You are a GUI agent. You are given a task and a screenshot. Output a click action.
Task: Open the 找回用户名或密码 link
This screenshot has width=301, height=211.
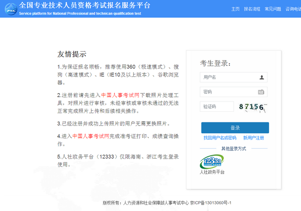point(220,138)
